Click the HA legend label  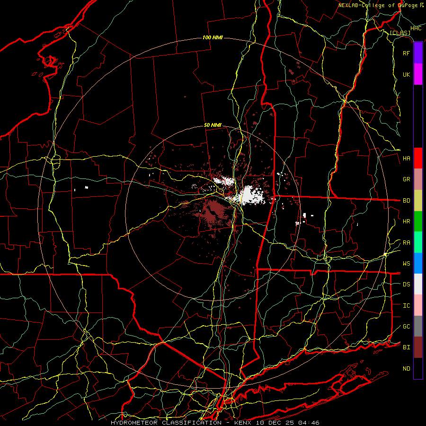pos(407,159)
